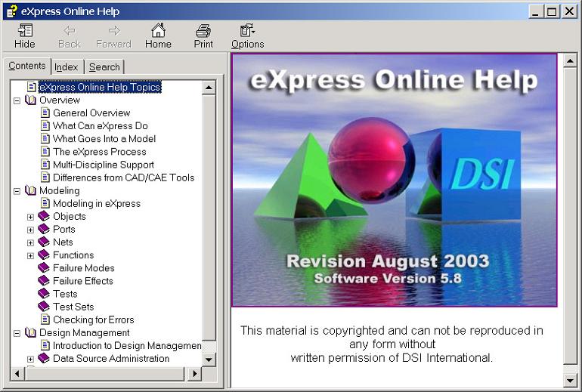This screenshot has height=392, width=582.
Task: Switch to the Search tab
Action: (x=104, y=67)
